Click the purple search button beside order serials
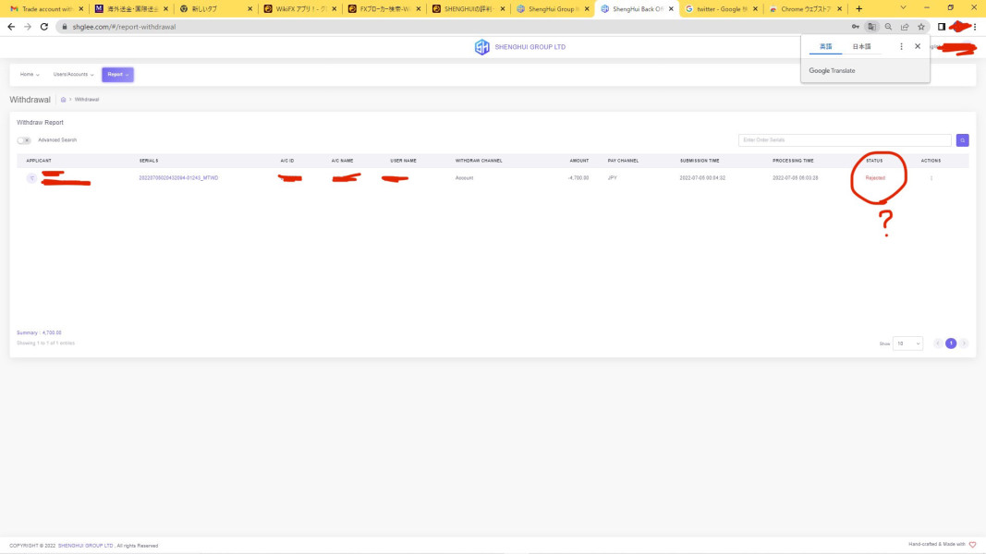The width and height of the screenshot is (986, 554). [x=962, y=140]
